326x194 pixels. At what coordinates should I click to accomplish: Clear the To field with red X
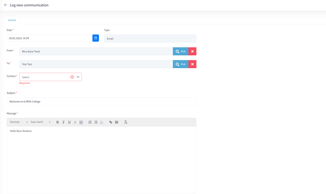click(x=192, y=64)
